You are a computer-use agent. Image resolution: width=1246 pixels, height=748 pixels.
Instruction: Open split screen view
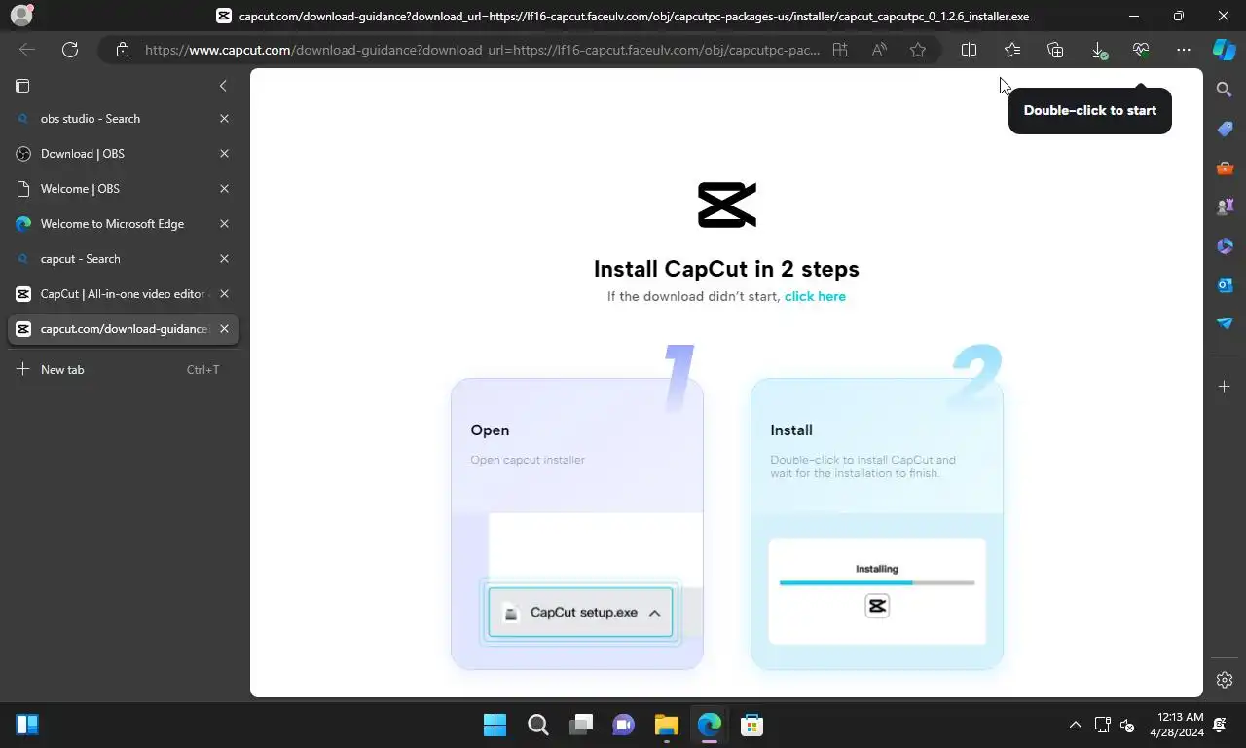point(969,50)
